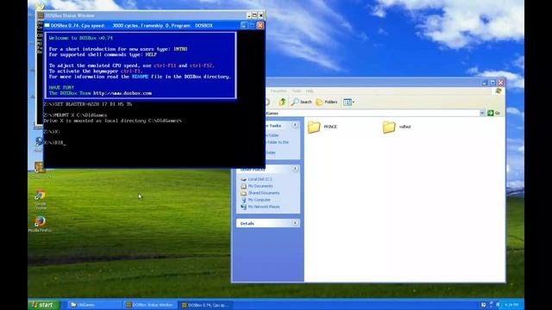Open the Favorites menu in Explorer
The width and height of the screenshot is (552, 310).
point(279,91)
